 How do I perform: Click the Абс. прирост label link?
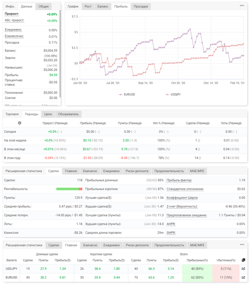(14, 21)
